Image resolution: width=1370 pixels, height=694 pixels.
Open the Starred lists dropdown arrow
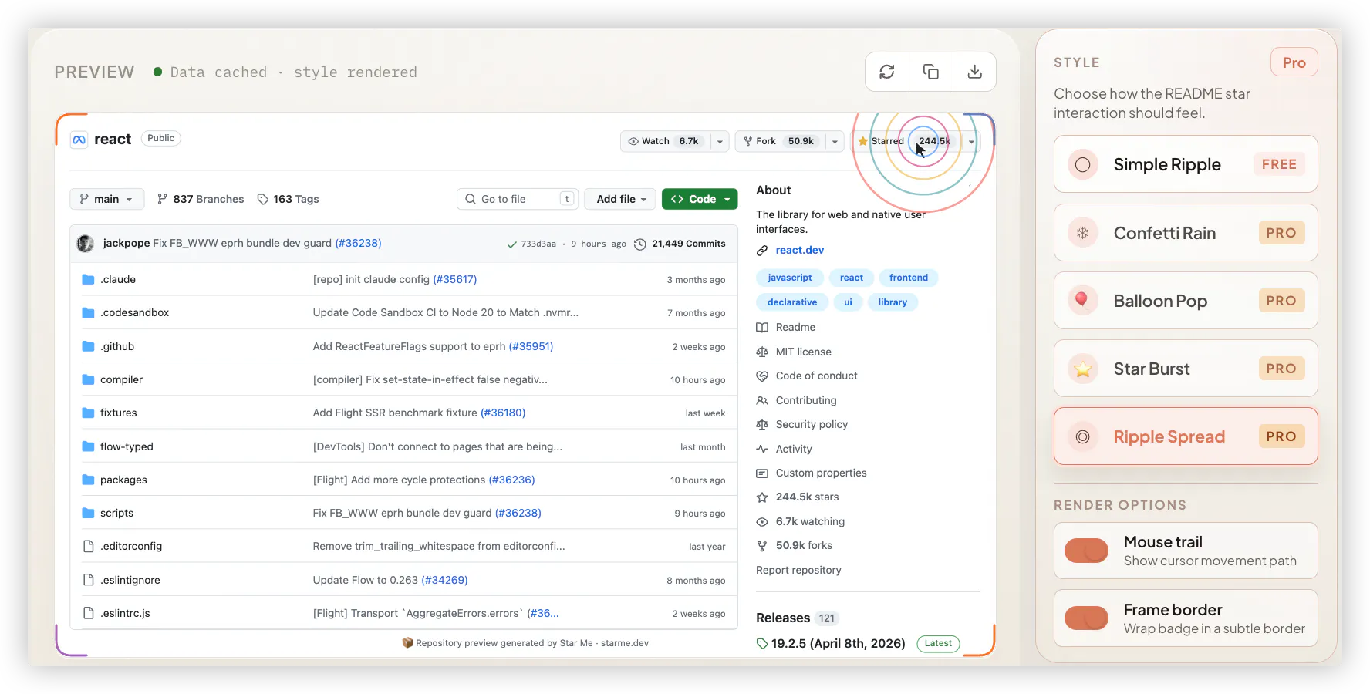click(971, 142)
